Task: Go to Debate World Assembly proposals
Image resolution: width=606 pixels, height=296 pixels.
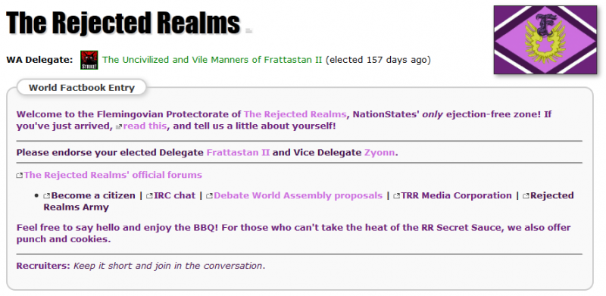Action: (298, 195)
